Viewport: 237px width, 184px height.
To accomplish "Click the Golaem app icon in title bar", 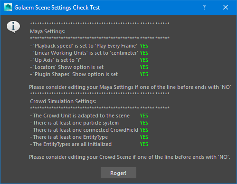I will (x=8, y=7).
